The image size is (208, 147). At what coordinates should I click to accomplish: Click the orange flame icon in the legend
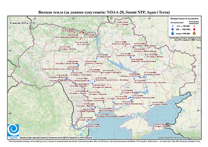coord(194,33)
